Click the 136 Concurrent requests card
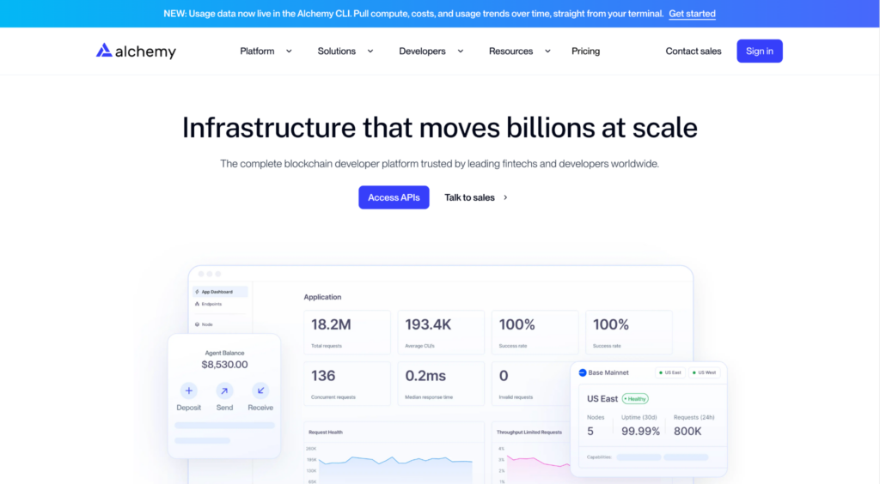Screen dimensions: 880x484 point(347,384)
